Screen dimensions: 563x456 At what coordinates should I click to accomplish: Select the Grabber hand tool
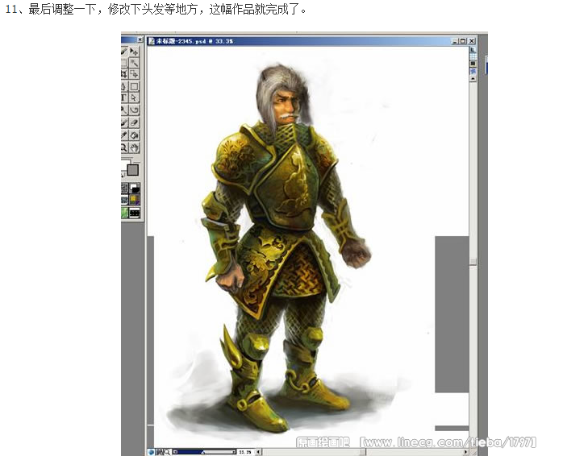[134, 147]
